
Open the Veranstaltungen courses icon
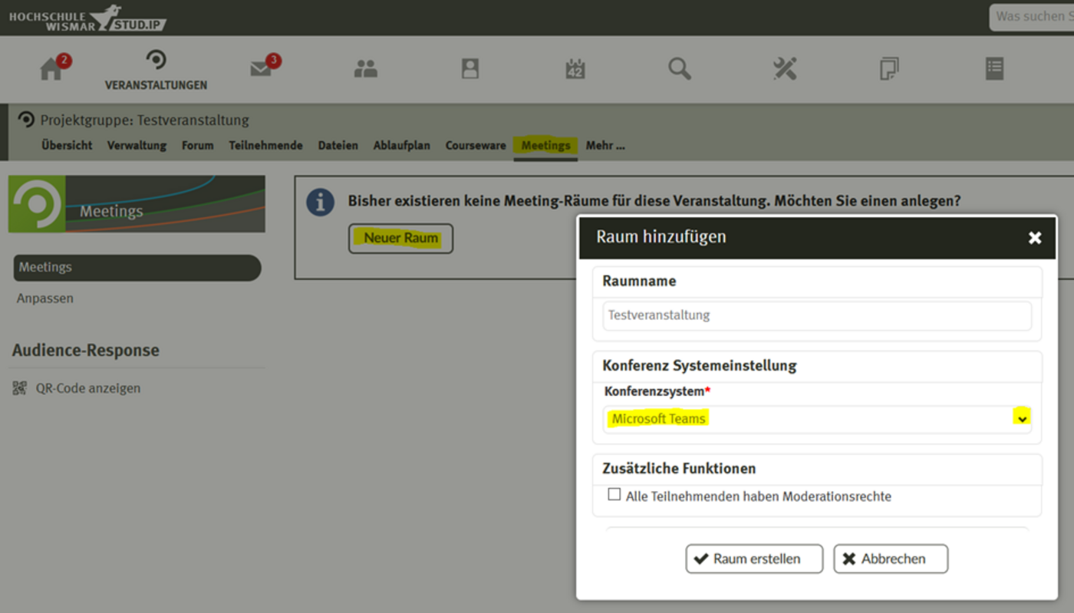tap(156, 60)
